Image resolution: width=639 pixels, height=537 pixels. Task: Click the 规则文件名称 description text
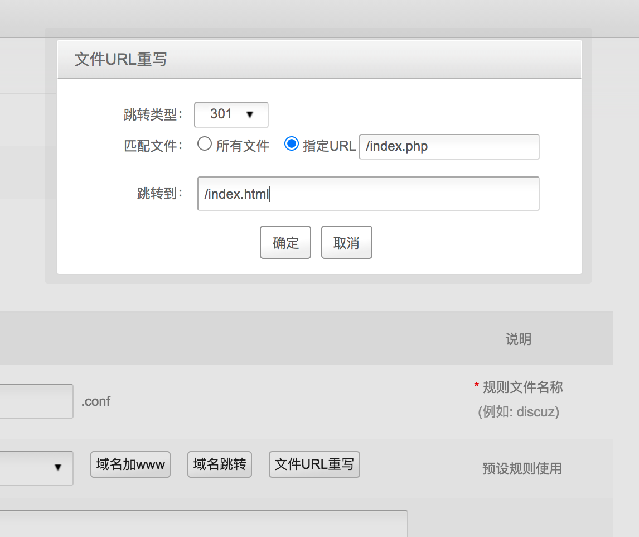point(522,387)
